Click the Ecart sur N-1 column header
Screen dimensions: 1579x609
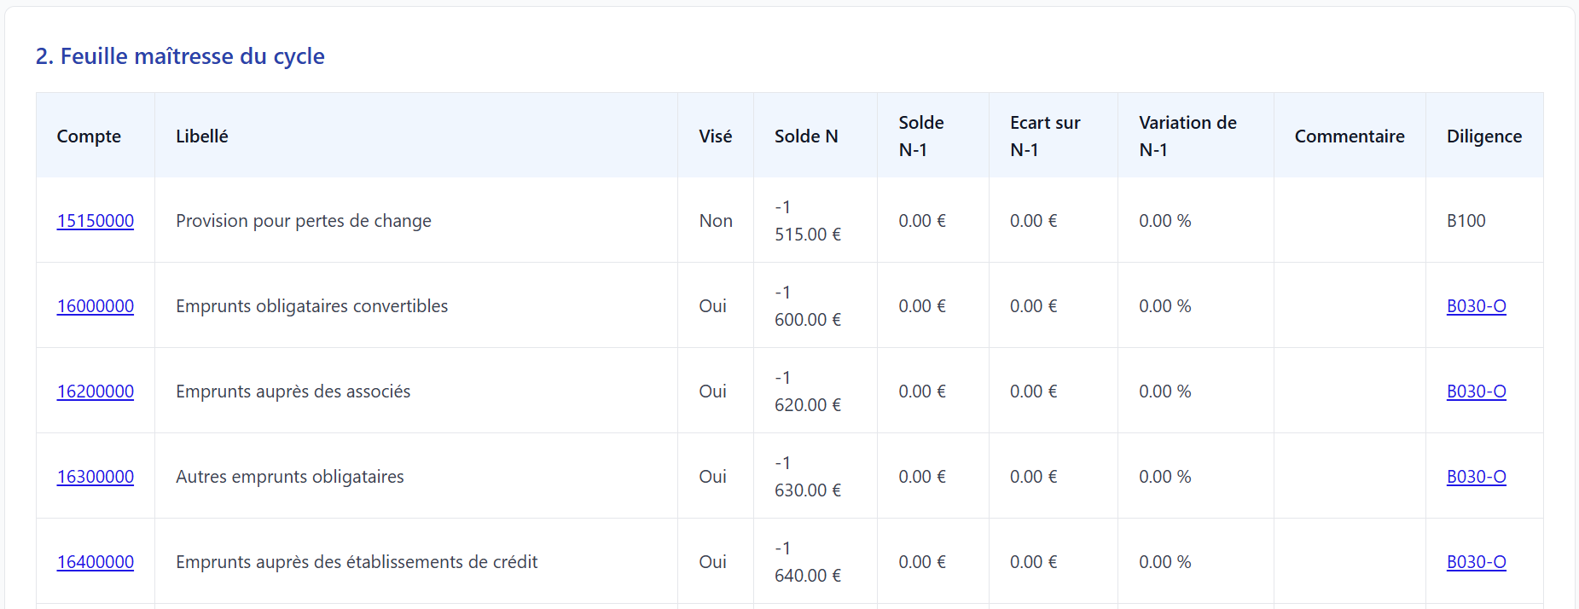coord(1045,136)
